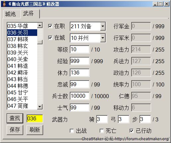The width and height of the screenshot is (171, 143).
Task: Click the 行军金 marching gold field
Action: [x=141, y=26]
